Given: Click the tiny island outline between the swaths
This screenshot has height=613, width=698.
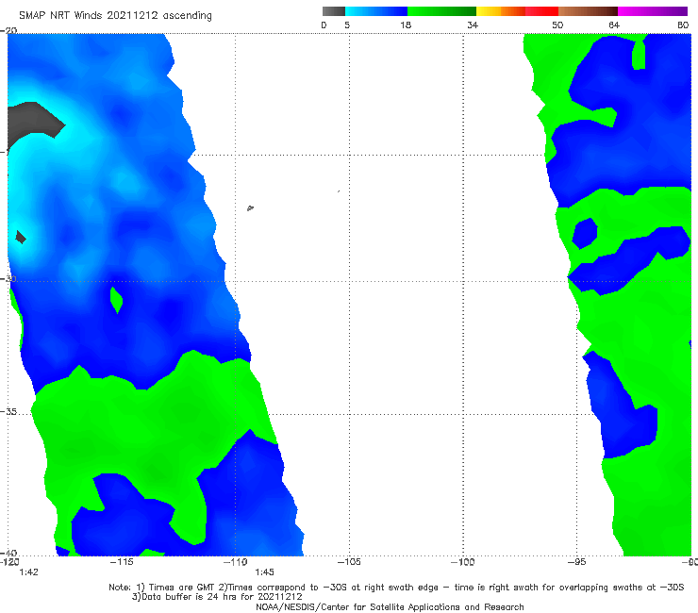Looking at the screenshot, I should 250,207.
